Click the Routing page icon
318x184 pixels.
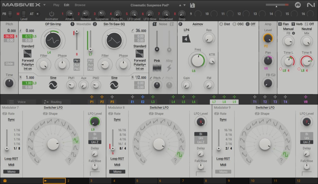(x=46, y=102)
